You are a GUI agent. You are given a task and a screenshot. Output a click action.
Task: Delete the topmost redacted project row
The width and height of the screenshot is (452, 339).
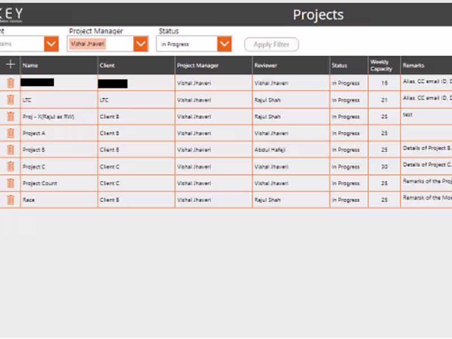(x=10, y=83)
